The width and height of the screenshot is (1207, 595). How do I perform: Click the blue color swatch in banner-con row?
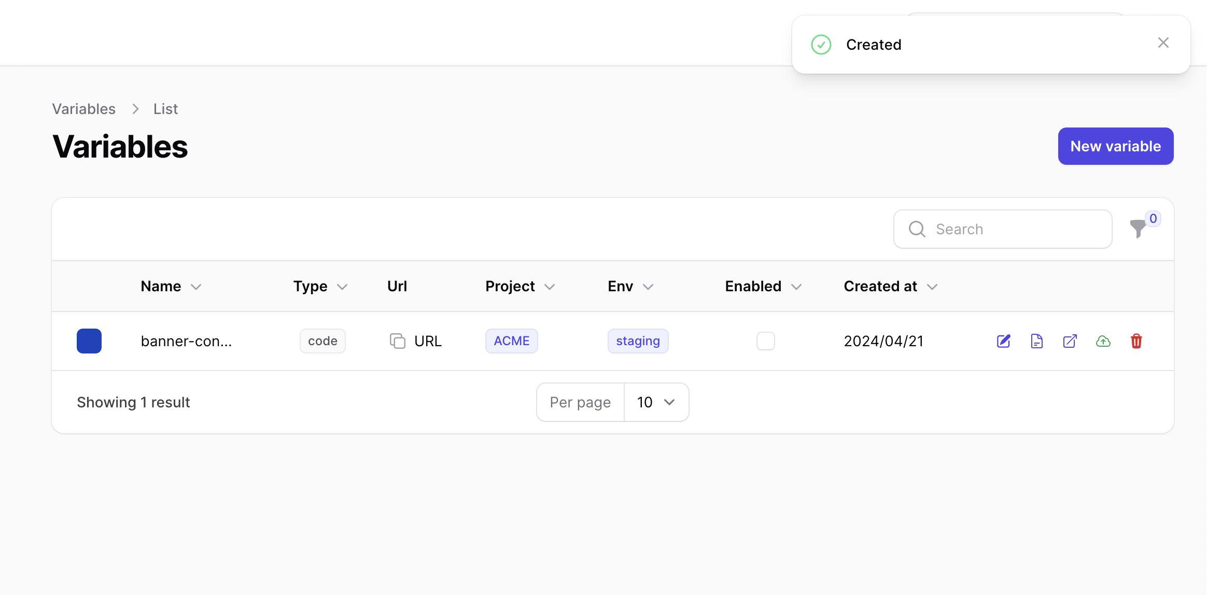click(89, 341)
